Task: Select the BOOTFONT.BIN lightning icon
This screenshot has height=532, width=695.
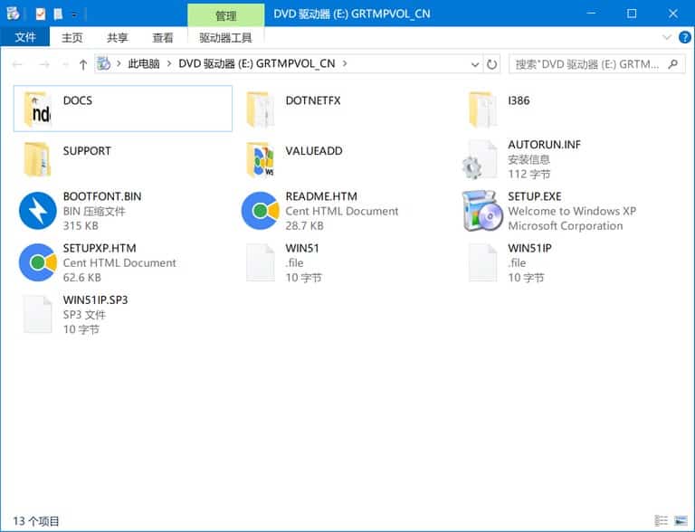Action: (x=38, y=211)
